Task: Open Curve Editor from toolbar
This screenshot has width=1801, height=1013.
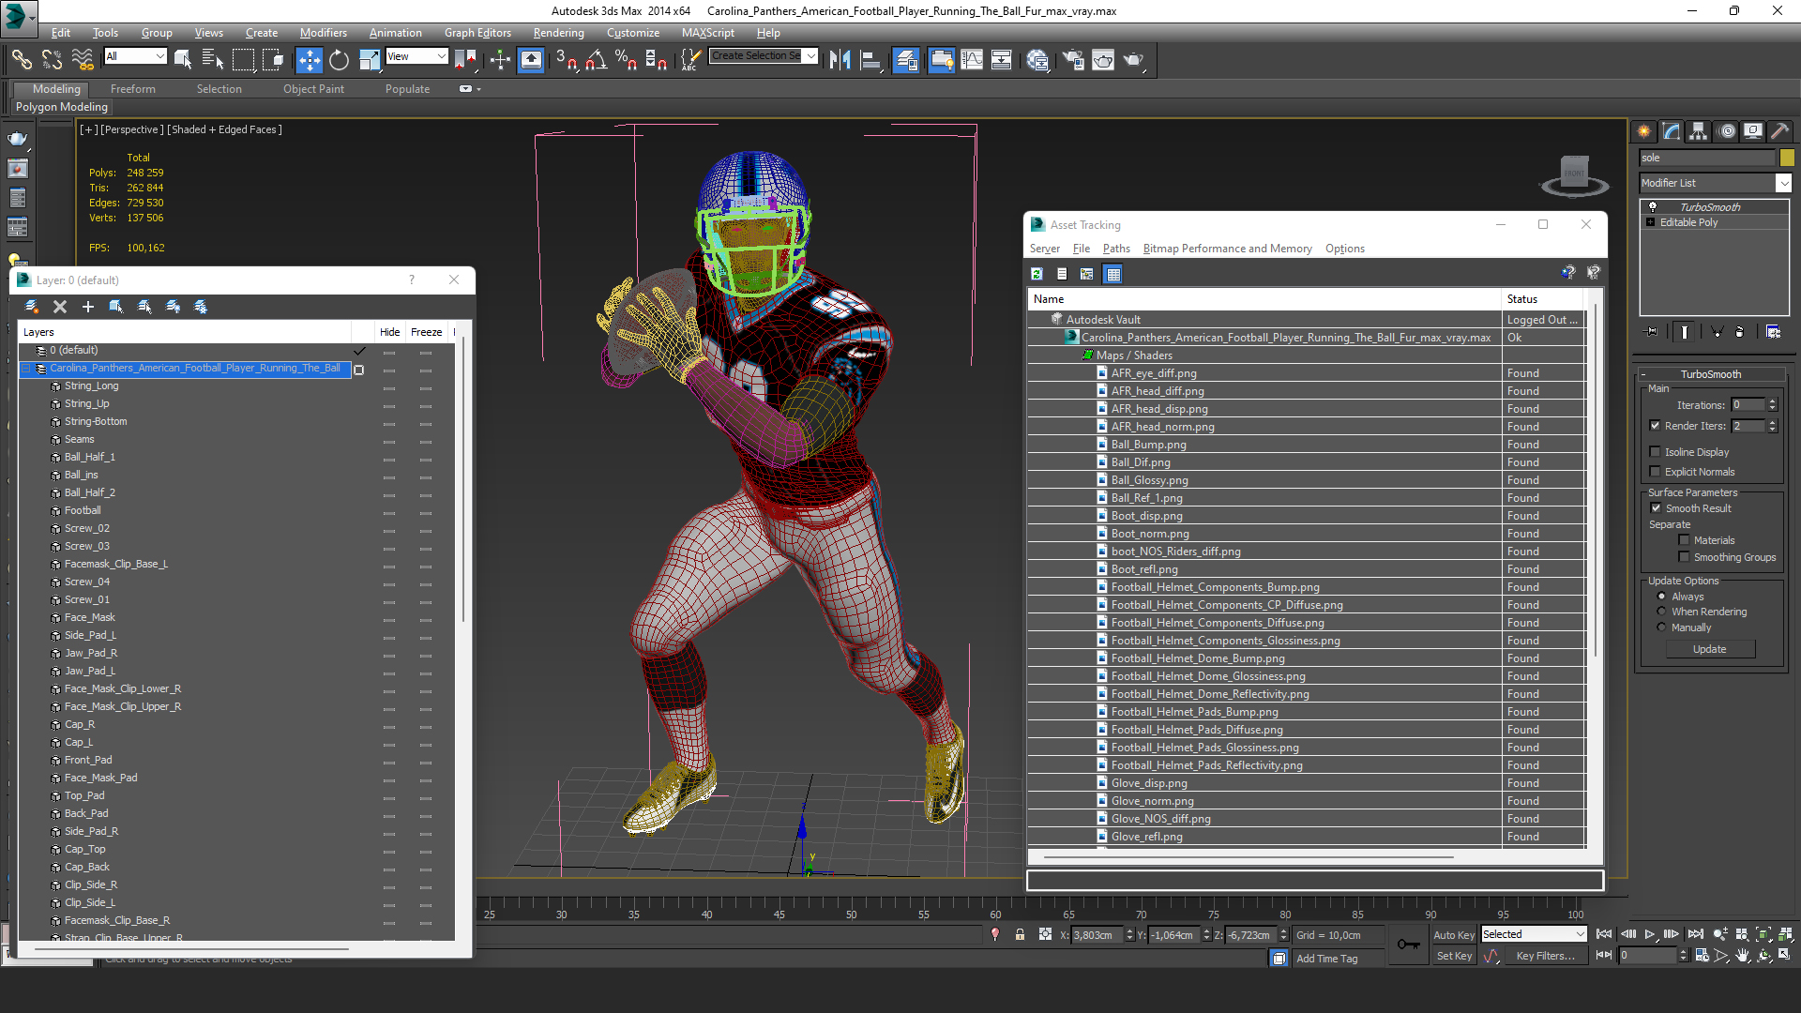Action: tap(972, 60)
